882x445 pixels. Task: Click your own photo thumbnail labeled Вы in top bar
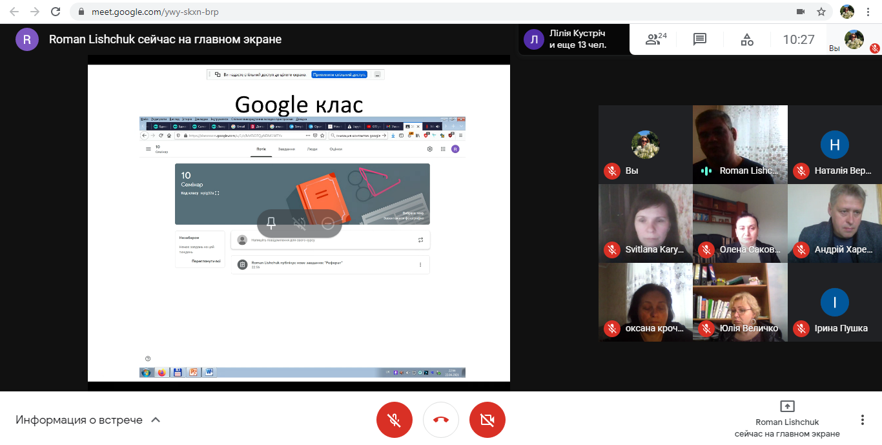[x=854, y=39]
